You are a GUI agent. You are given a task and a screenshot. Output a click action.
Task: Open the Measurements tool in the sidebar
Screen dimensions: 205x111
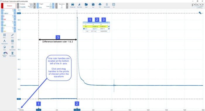click(x=4, y=42)
